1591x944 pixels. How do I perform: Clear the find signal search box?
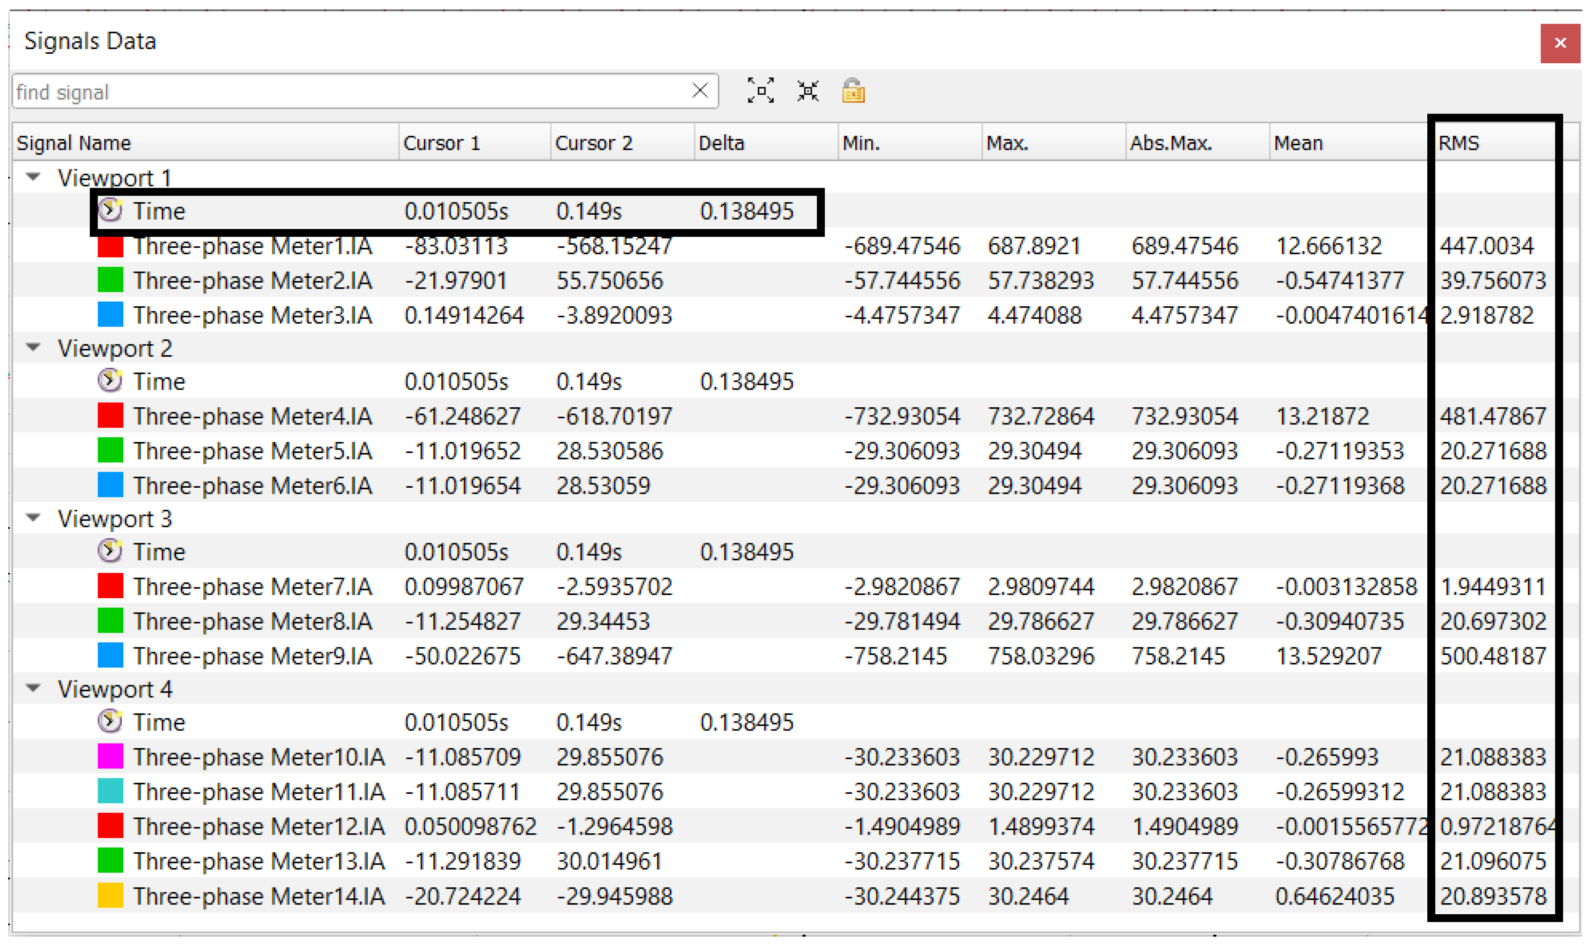[700, 91]
